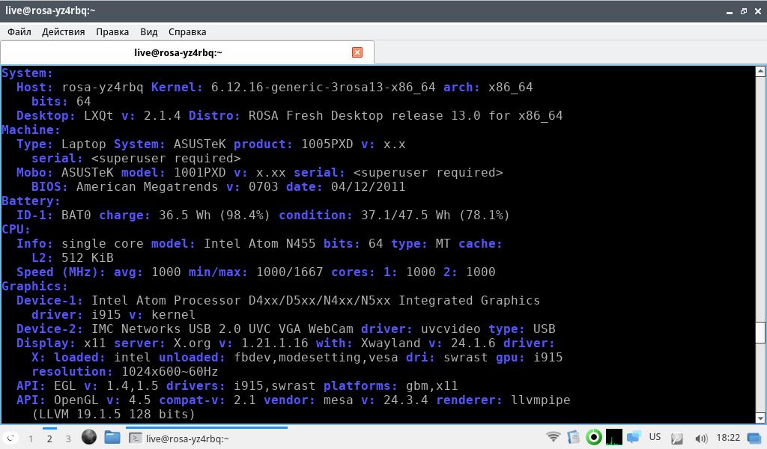Screen dimensions: 767x449
Task: Click the 18:22 clock
Action: pyautogui.click(x=728, y=438)
